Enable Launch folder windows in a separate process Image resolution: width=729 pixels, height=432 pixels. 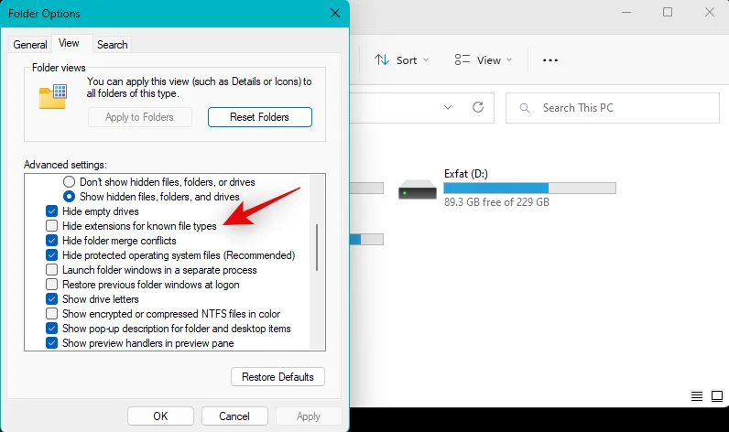[51, 270]
